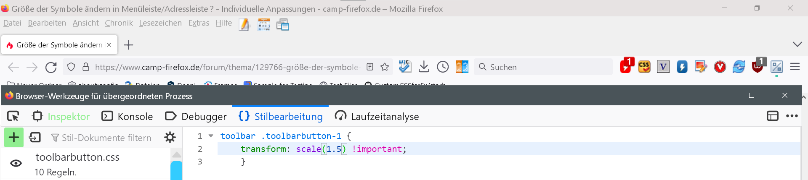
Task: Create a new style sheet
Action: pyautogui.click(x=14, y=137)
